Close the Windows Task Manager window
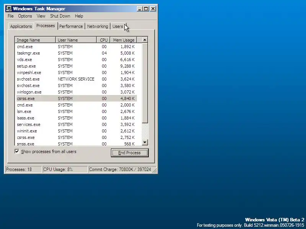 coord(153,9)
